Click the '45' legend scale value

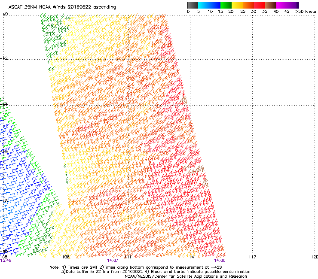pos(287,12)
